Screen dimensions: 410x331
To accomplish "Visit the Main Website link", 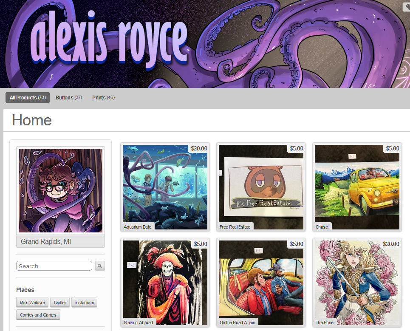I will tap(32, 303).
